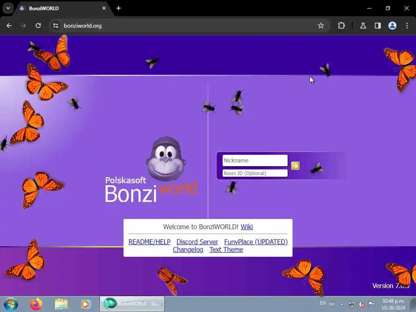Open the browser extensions puzzle icon
The image size is (416, 312).
click(x=341, y=26)
